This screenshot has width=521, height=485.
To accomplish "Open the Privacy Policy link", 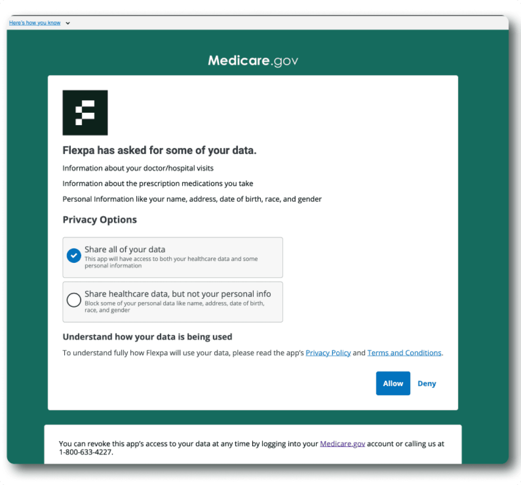I will [x=328, y=352].
